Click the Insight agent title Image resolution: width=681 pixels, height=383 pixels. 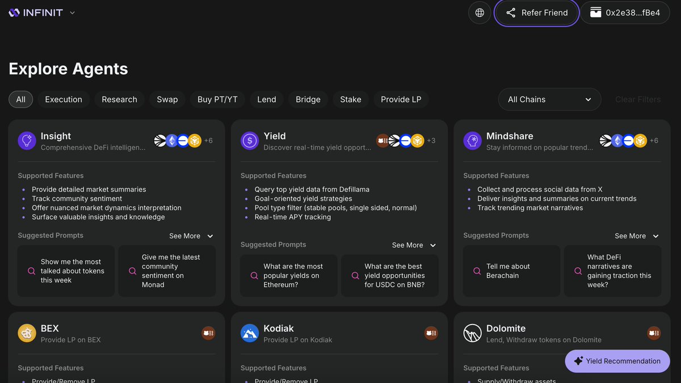point(56,136)
